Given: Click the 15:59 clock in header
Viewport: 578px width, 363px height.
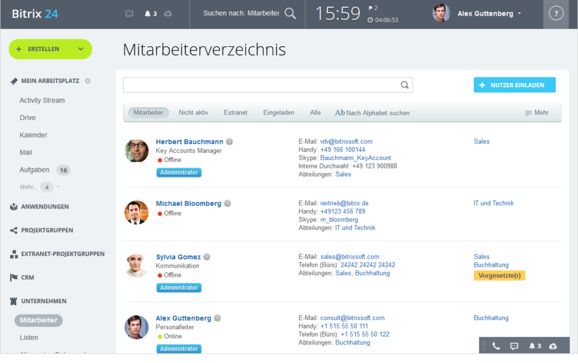Looking at the screenshot, I should click(338, 14).
